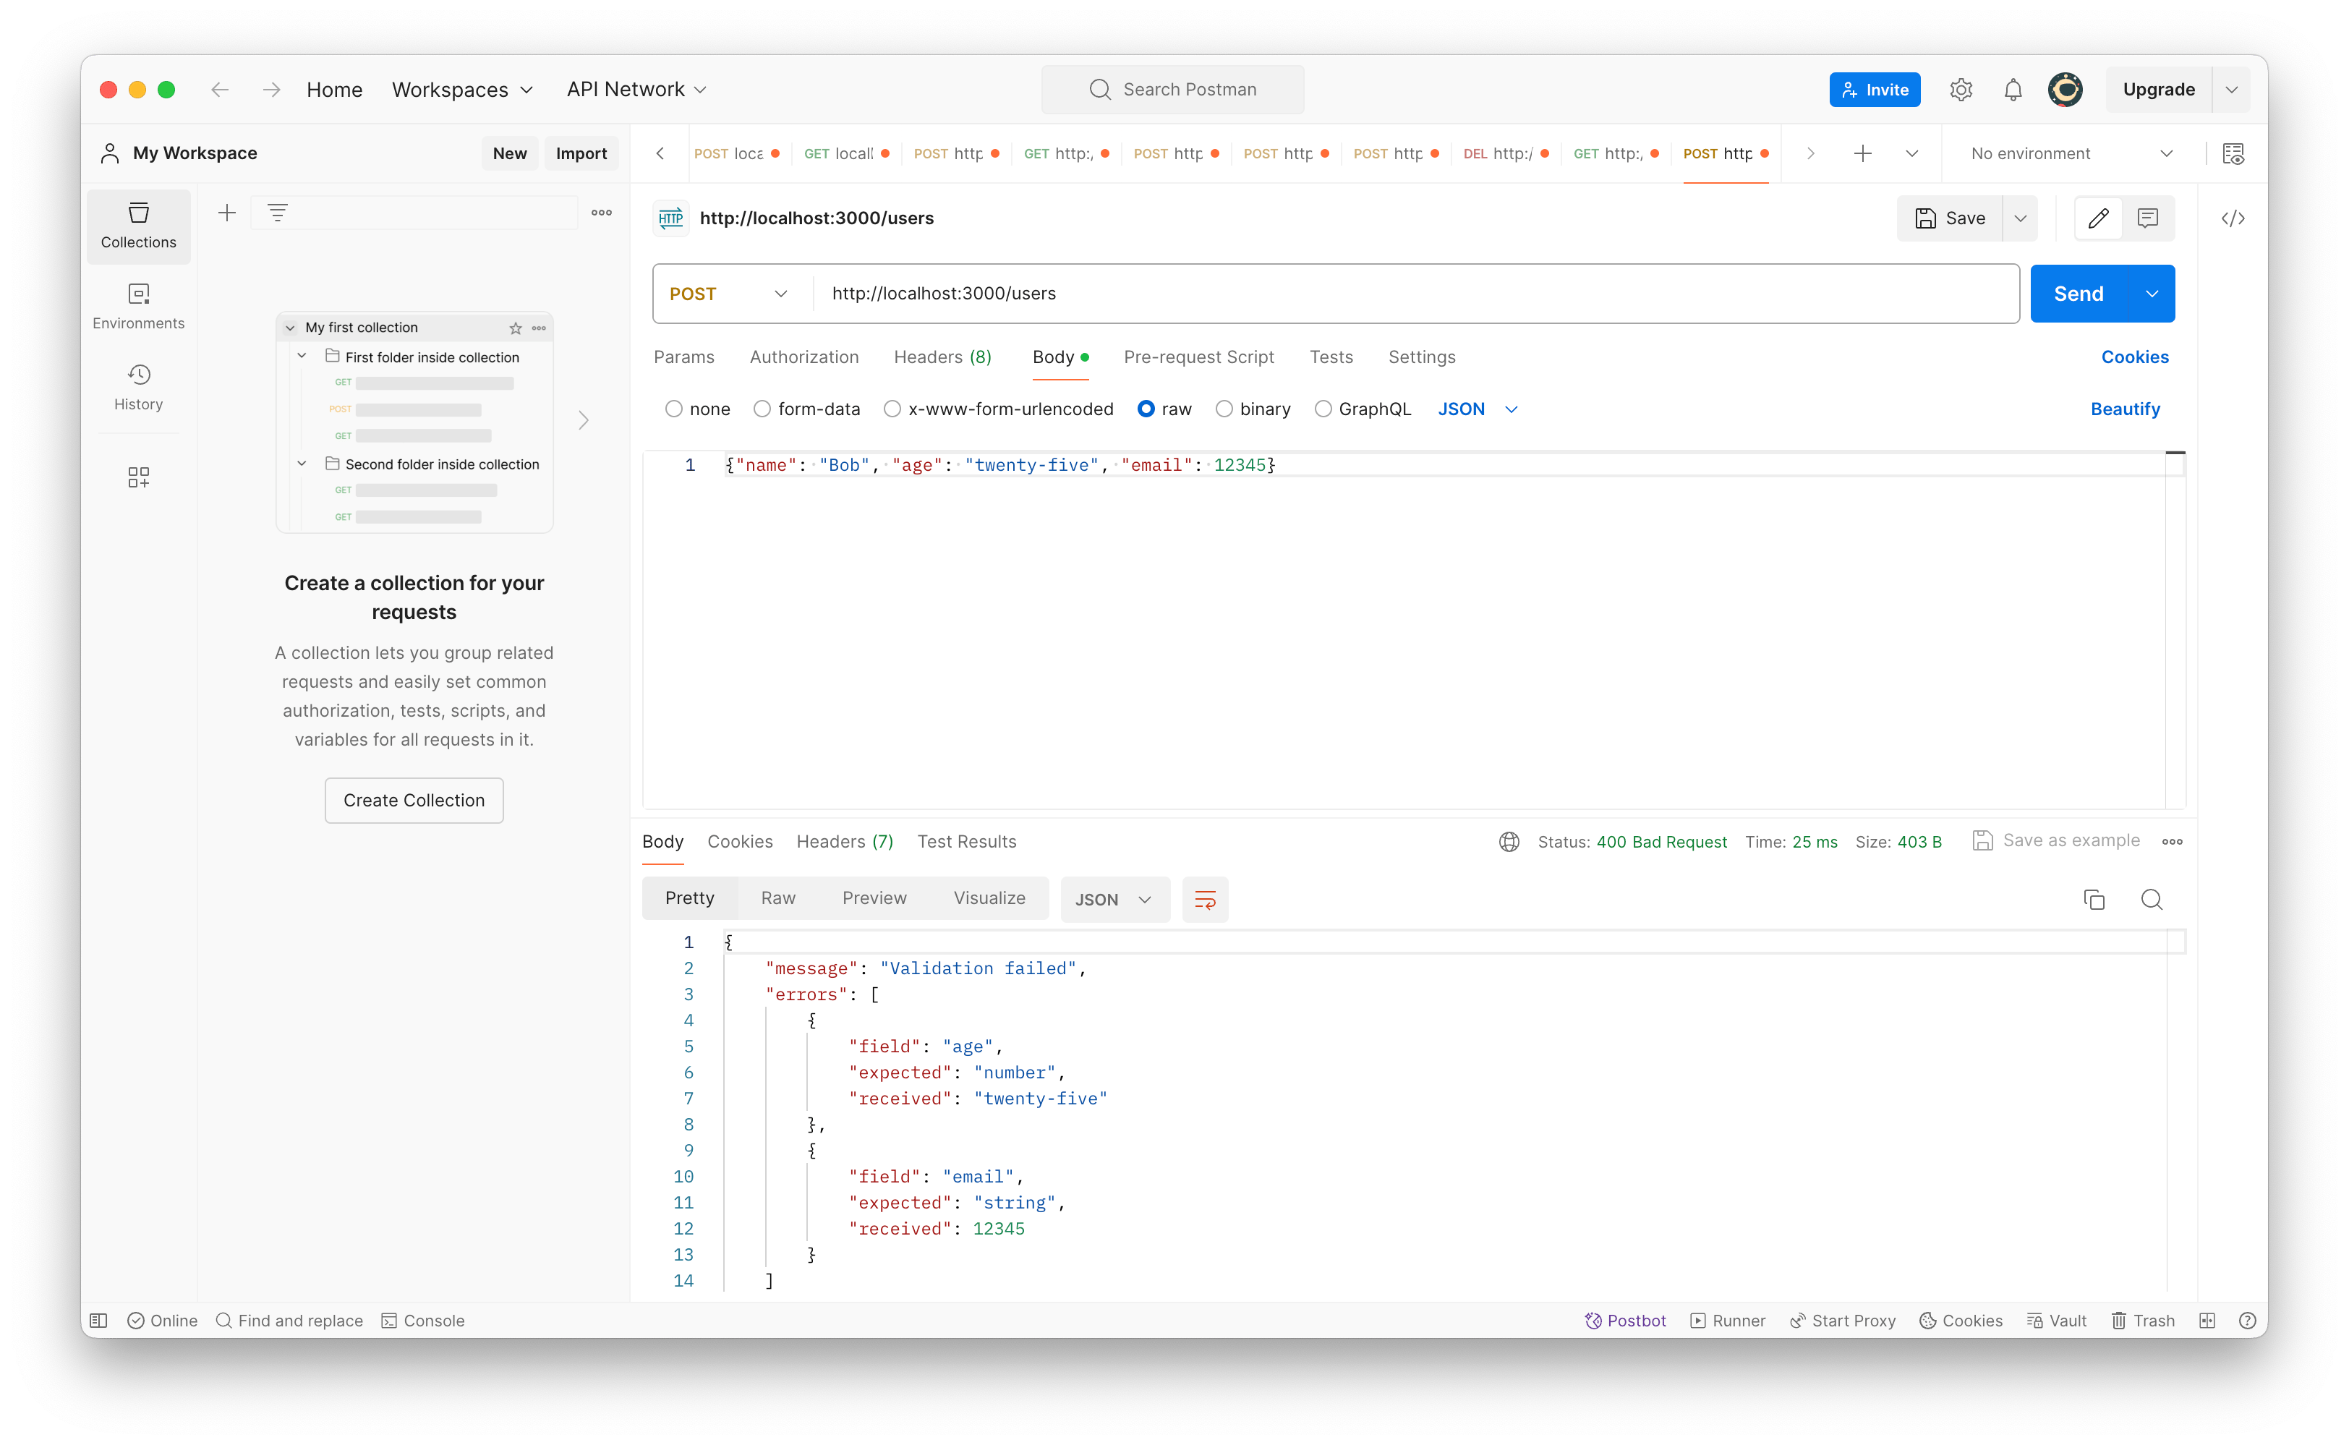Open the Upgrade dropdown arrow
The width and height of the screenshot is (2349, 1445).
coord(2231,89)
